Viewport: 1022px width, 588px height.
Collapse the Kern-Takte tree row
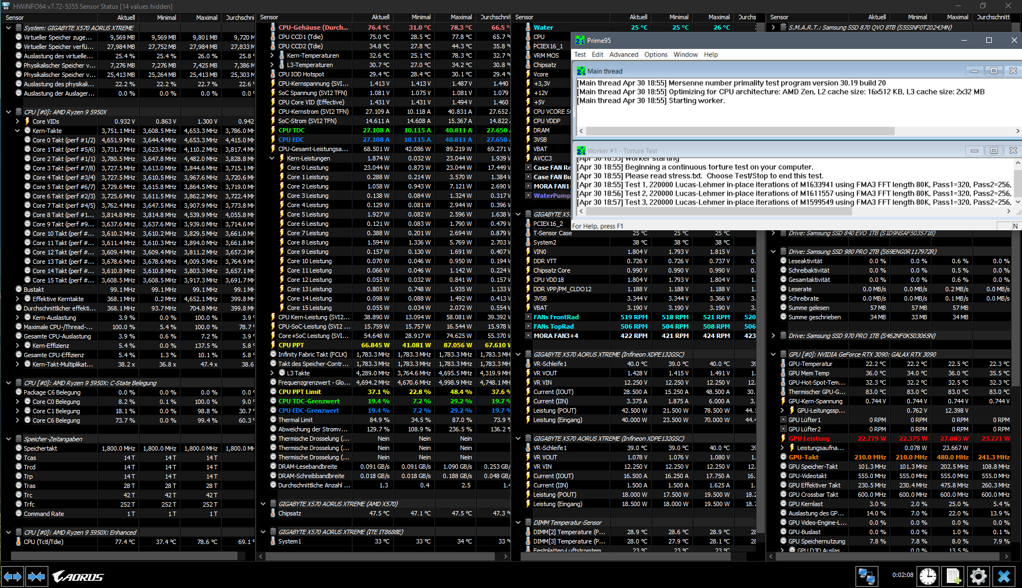point(17,130)
